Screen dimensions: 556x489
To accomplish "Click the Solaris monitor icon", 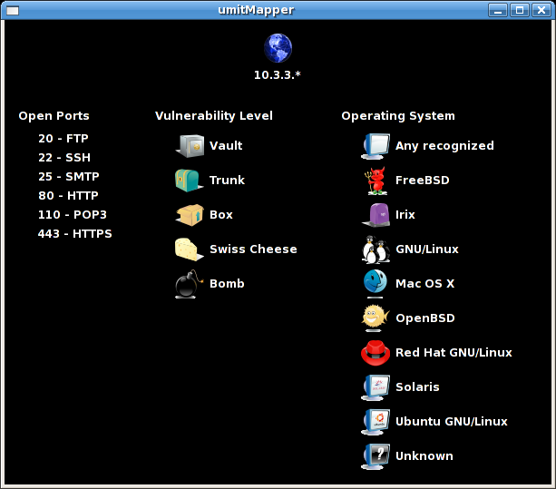I will 376,387.
